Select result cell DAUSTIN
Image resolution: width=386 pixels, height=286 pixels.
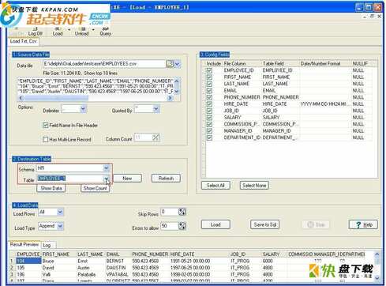tap(118, 268)
